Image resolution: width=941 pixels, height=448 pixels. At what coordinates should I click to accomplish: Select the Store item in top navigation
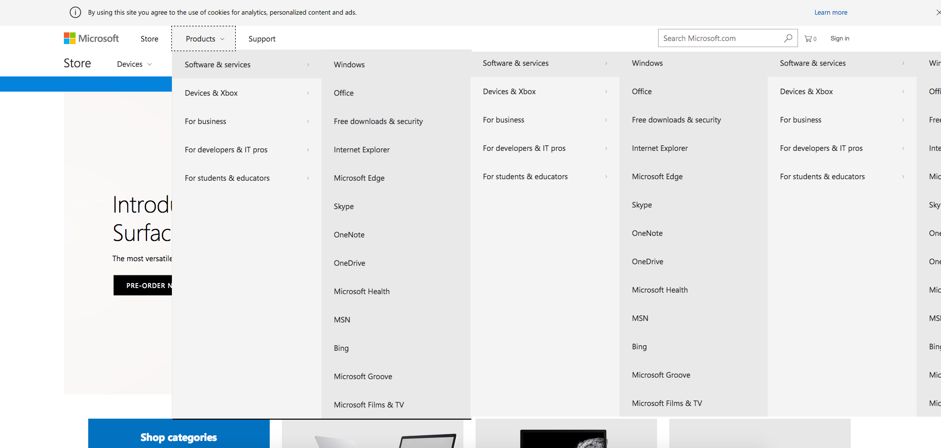click(x=149, y=39)
